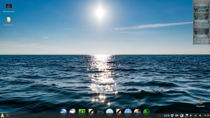Image resolution: width=210 pixels, height=118 pixels.
Task: Switch keyboard layout via the US indicator
Action: [x=167, y=115]
